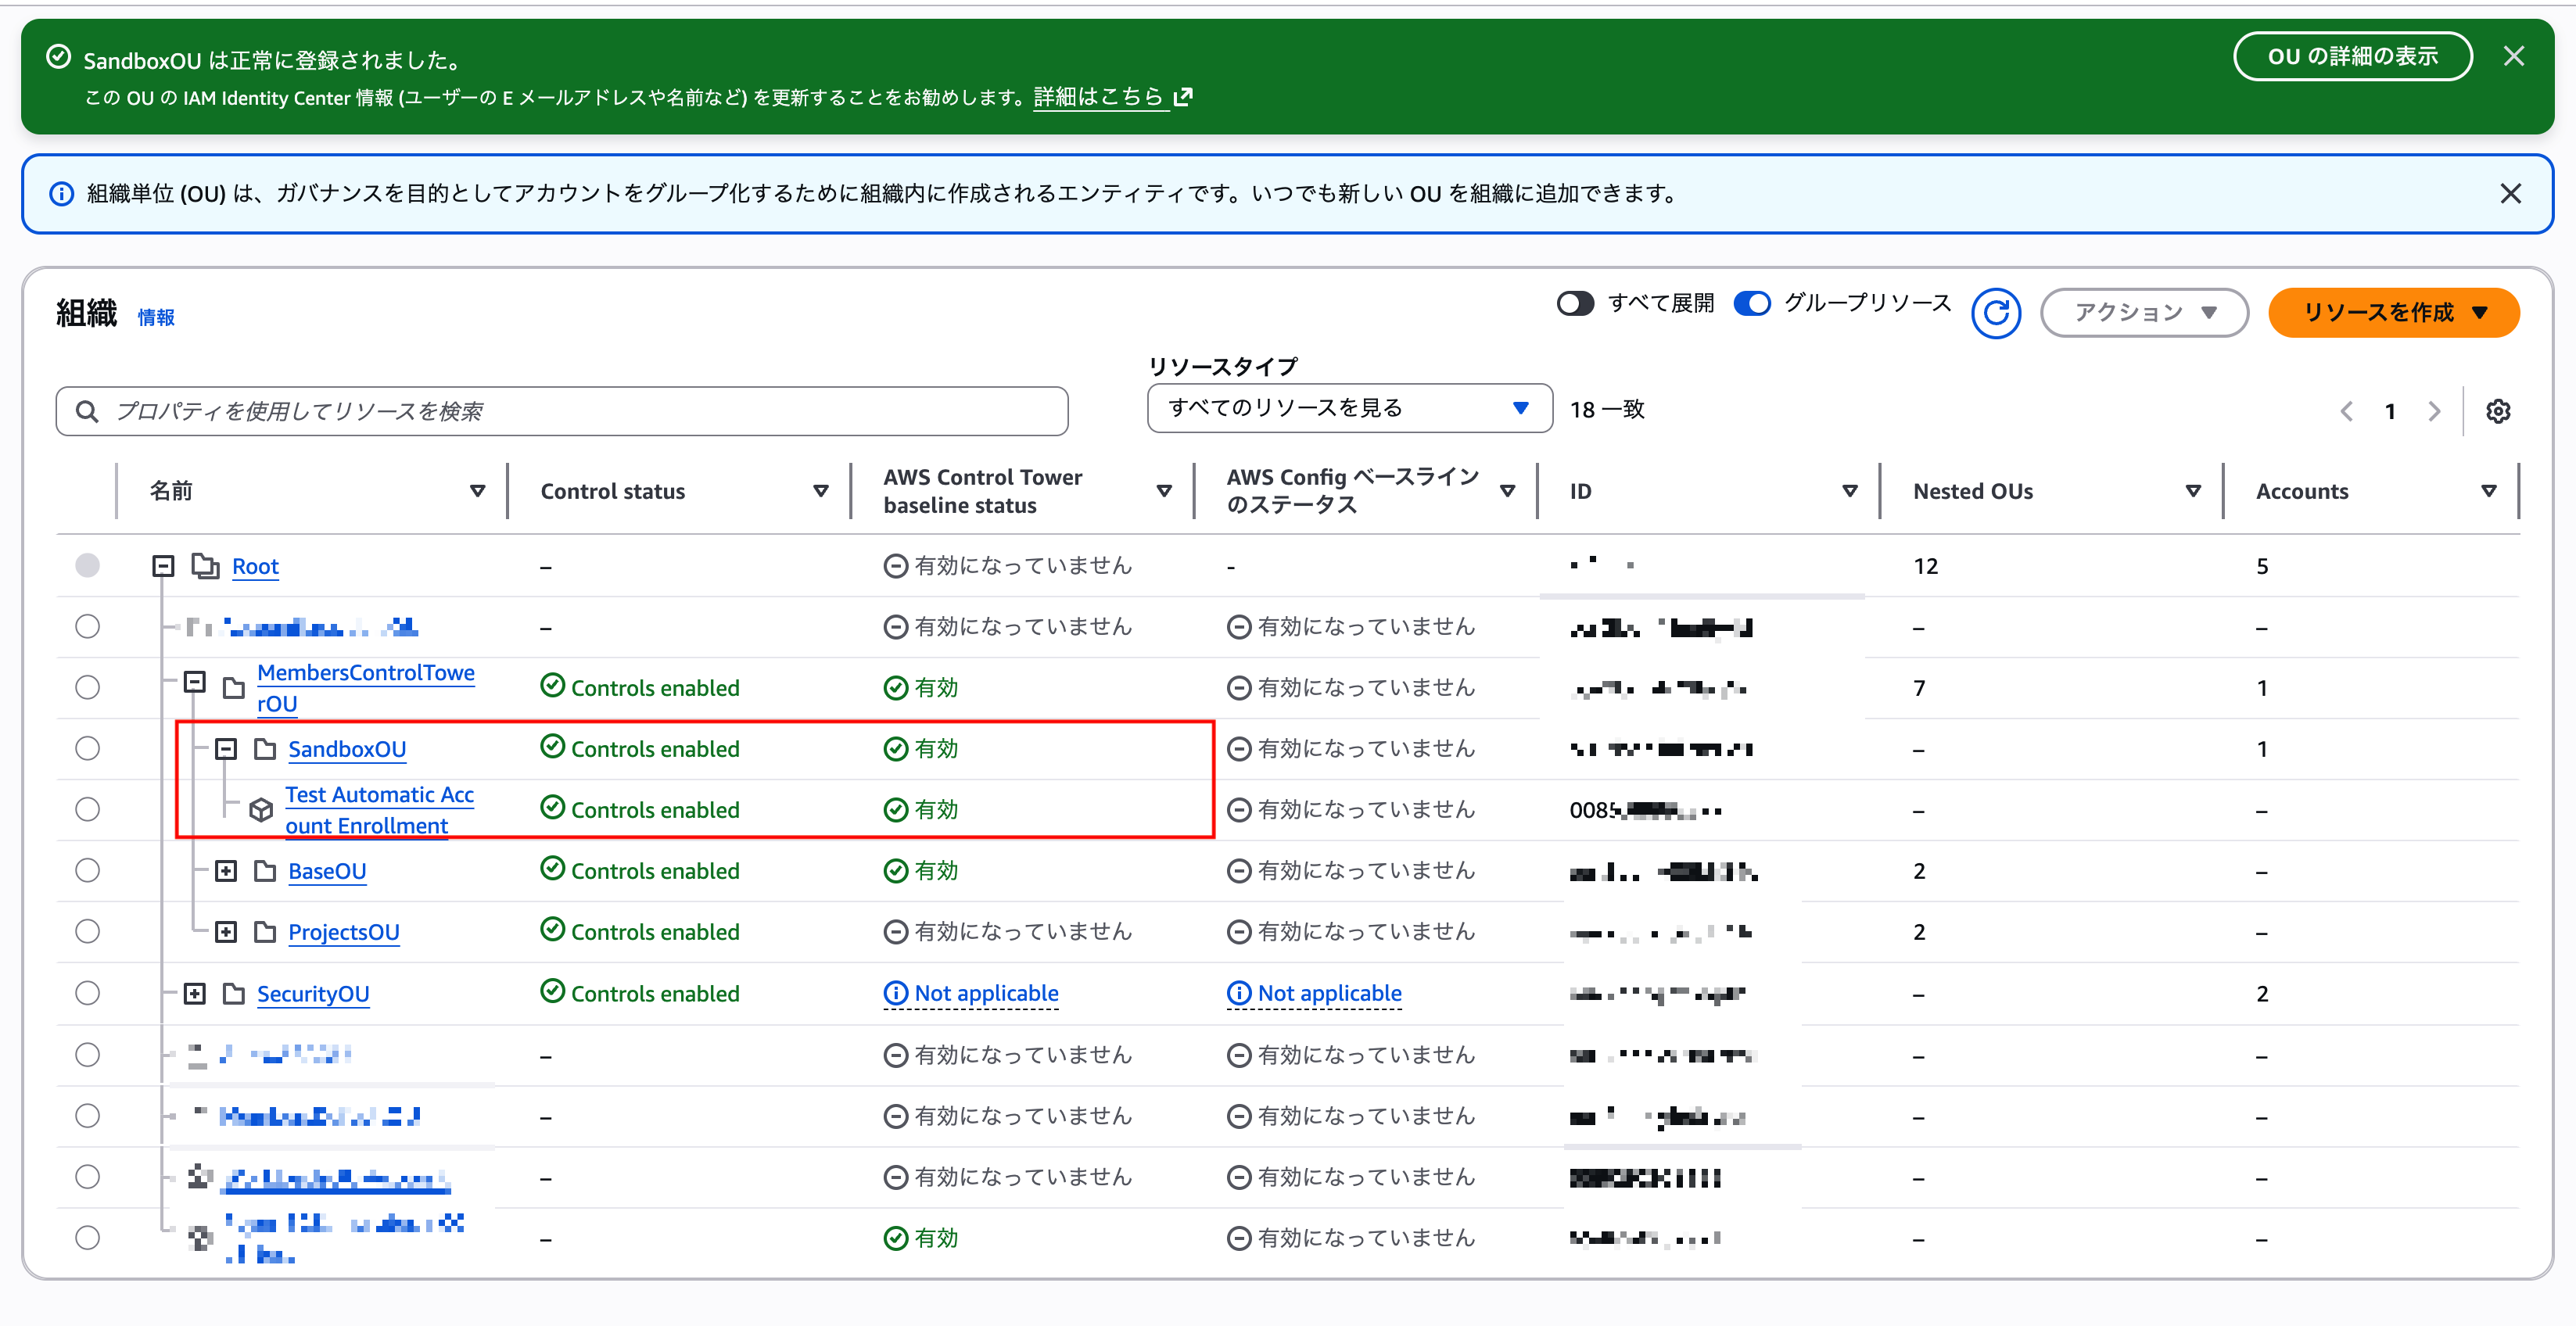Click the previous page arrow
The height and width of the screenshot is (1326, 2576).
[2346, 410]
